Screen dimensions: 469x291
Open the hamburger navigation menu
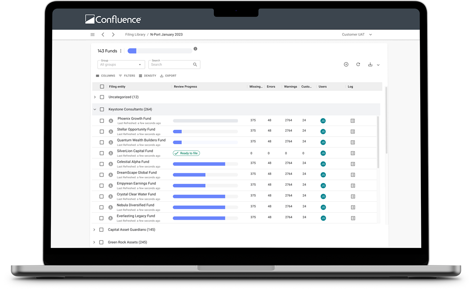point(92,35)
